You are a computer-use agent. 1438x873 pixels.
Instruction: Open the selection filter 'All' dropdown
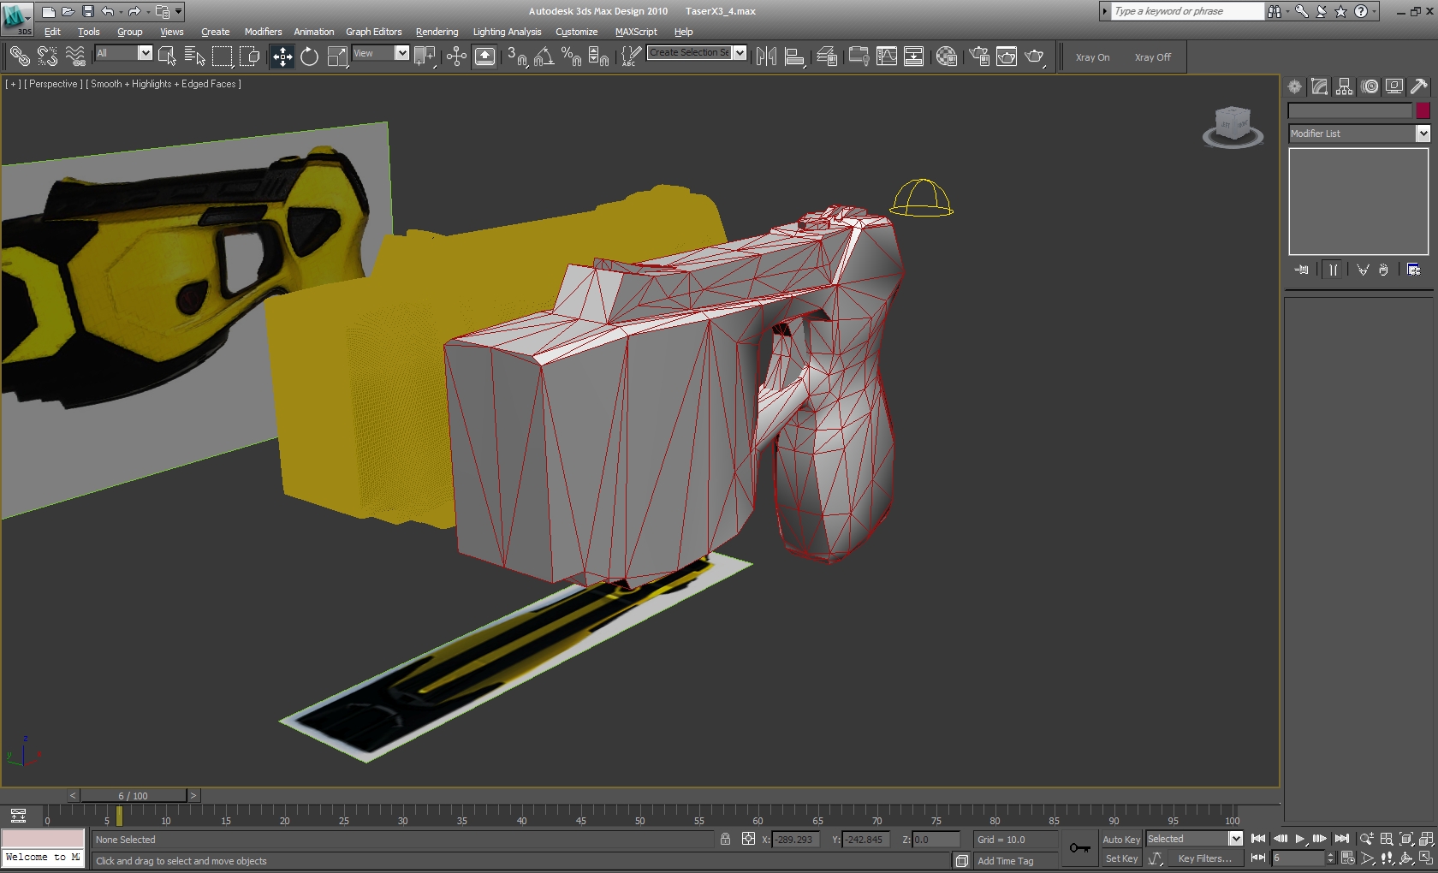(x=145, y=53)
